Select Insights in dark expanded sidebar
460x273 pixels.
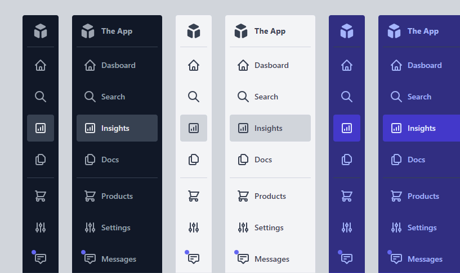click(117, 128)
